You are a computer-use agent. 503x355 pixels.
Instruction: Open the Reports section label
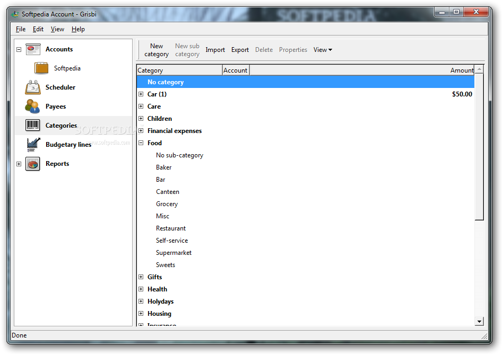point(57,164)
